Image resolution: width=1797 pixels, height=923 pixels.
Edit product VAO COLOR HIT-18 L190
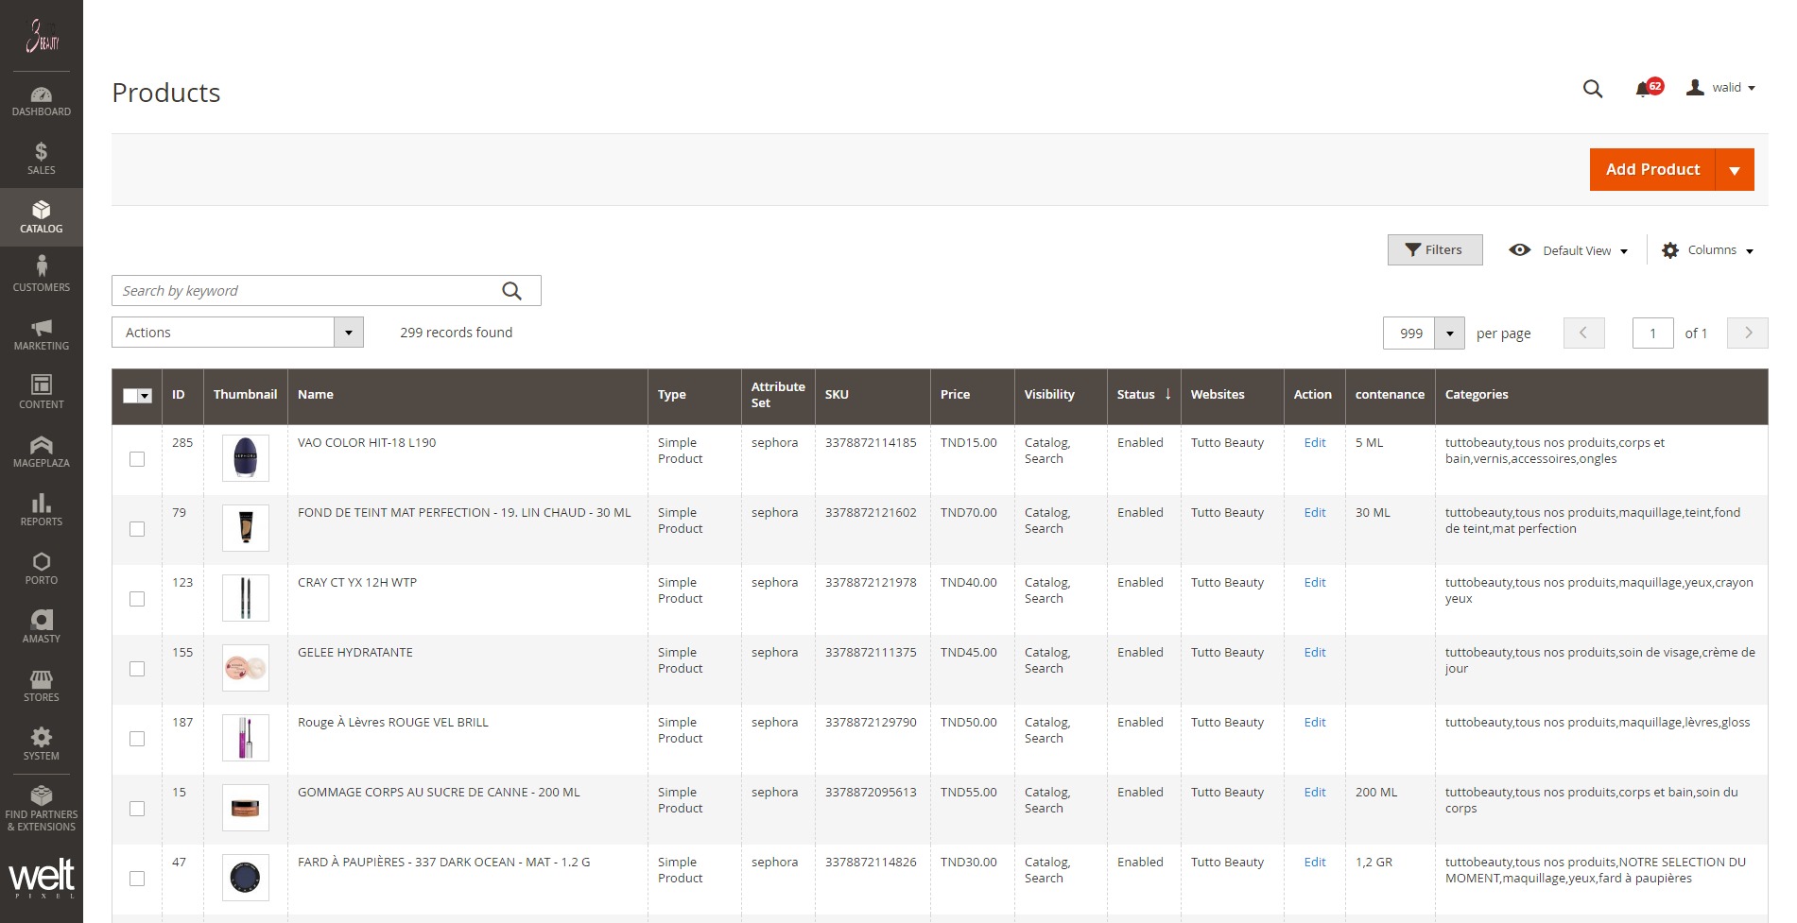(1315, 443)
